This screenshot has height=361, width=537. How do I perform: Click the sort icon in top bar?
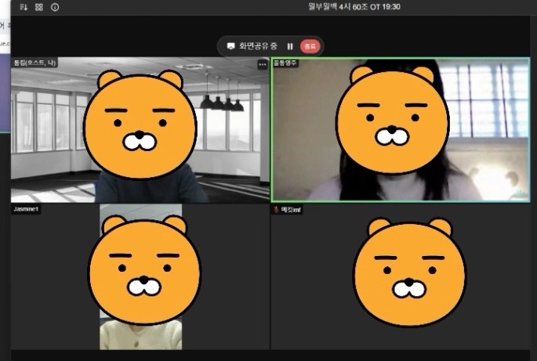(24, 7)
